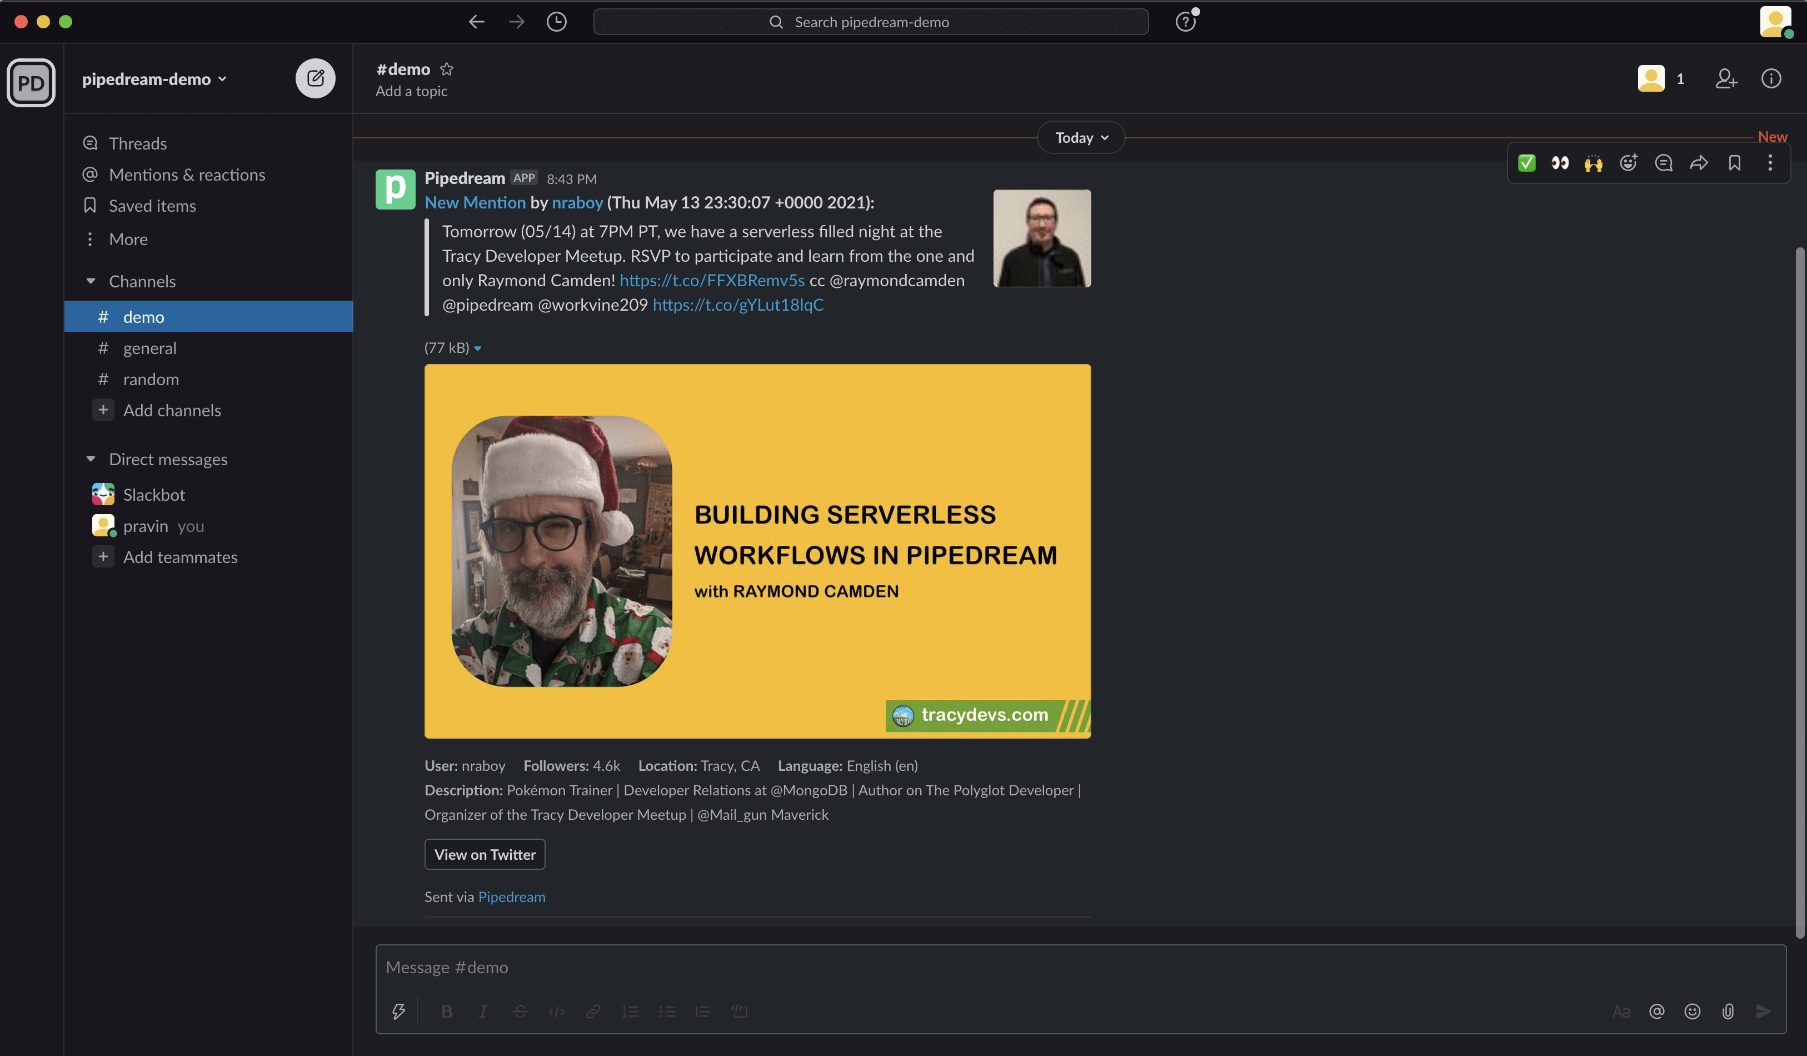Click the add people icon
Viewport: 1807px width, 1056px height.
[1726, 78]
